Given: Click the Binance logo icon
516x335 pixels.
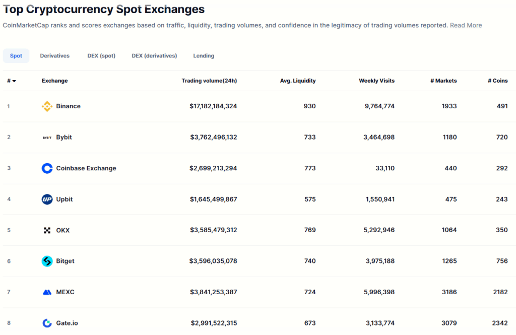Looking at the screenshot, I should tap(47, 106).
